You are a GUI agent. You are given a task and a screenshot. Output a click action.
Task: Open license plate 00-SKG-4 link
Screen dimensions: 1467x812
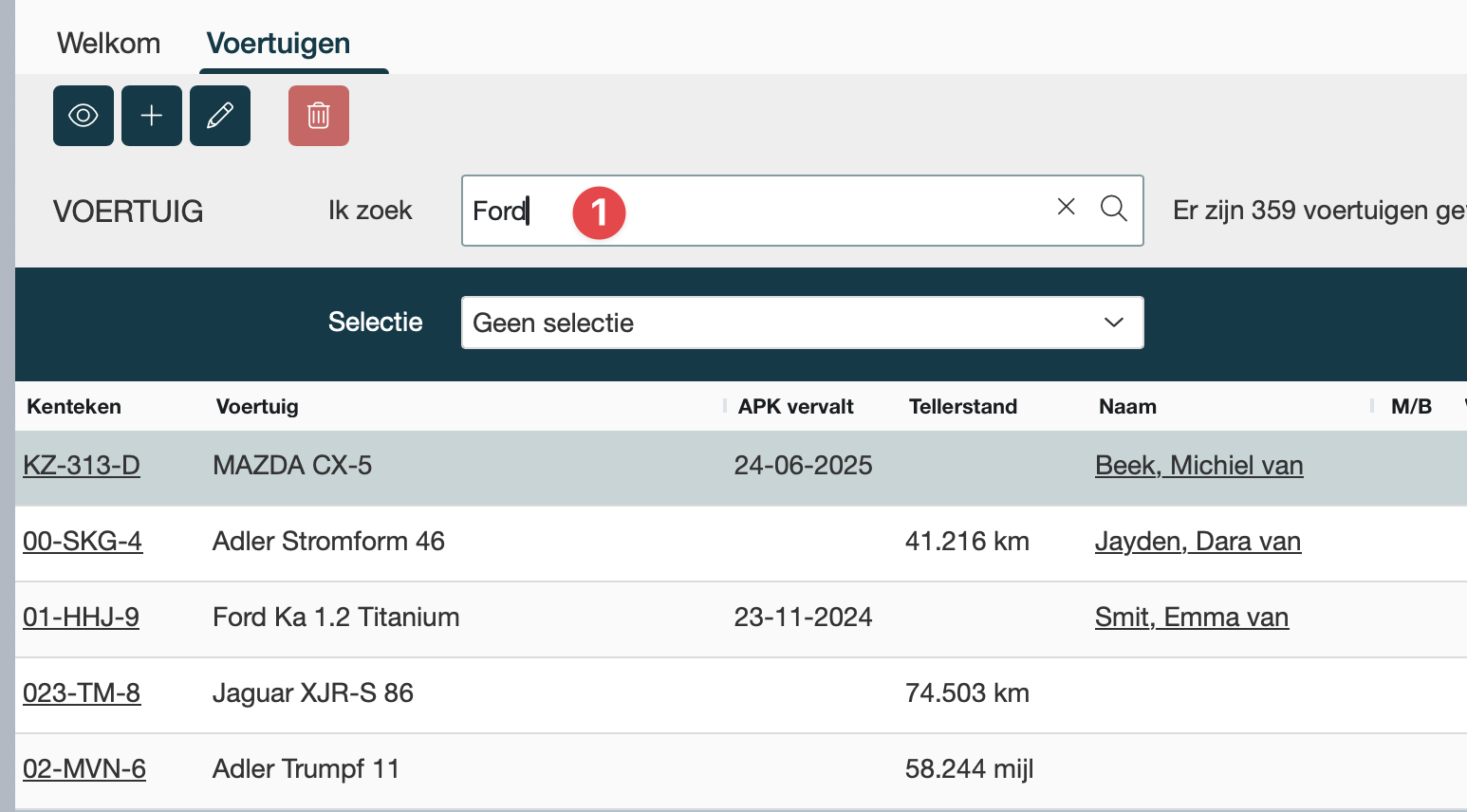pyautogui.click(x=83, y=542)
